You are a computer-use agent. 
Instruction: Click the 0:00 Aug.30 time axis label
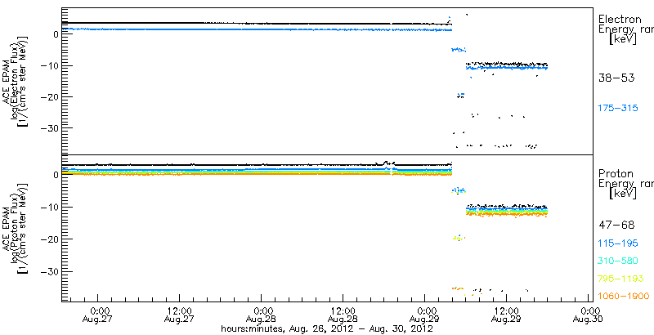[588, 315]
